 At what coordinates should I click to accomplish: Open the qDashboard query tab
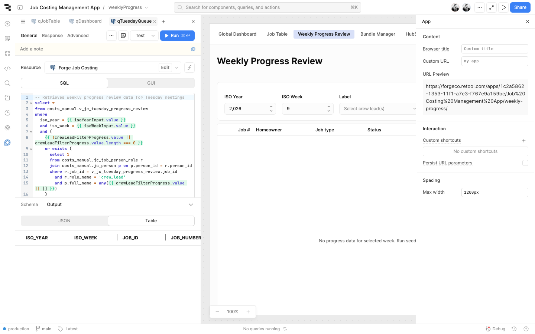click(x=85, y=22)
